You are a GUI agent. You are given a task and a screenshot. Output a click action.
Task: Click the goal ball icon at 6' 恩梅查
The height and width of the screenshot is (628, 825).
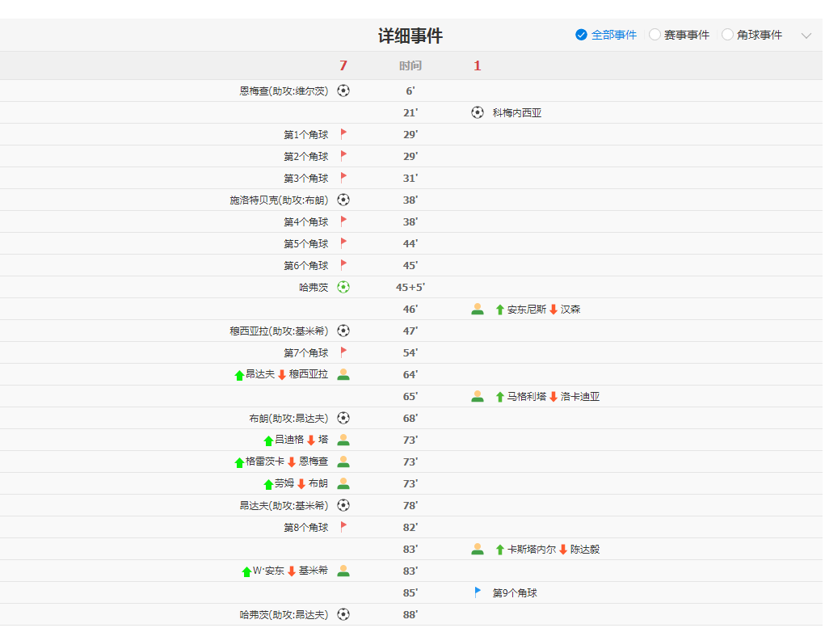(x=343, y=91)
